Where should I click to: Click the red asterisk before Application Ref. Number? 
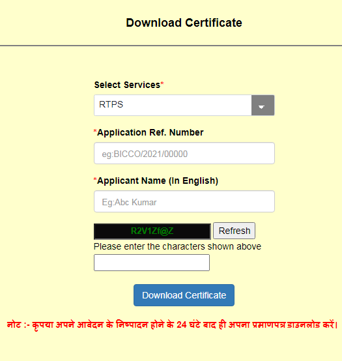click(95, 131)
